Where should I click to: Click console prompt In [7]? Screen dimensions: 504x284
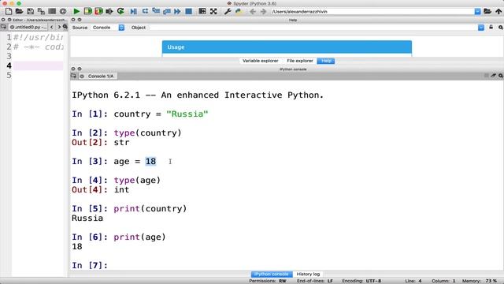[90, 265]
